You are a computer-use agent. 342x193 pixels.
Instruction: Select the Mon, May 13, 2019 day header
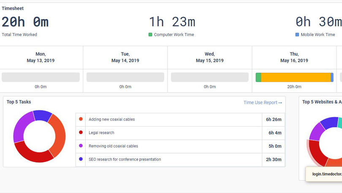[41, 57]
